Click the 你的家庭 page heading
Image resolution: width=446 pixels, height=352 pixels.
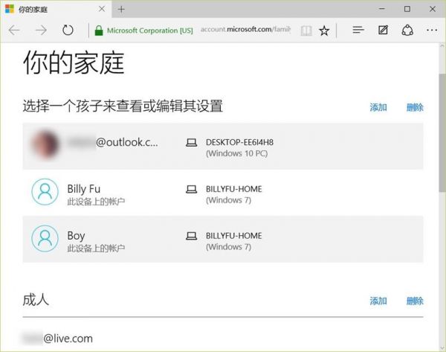[x=74, y=63]
